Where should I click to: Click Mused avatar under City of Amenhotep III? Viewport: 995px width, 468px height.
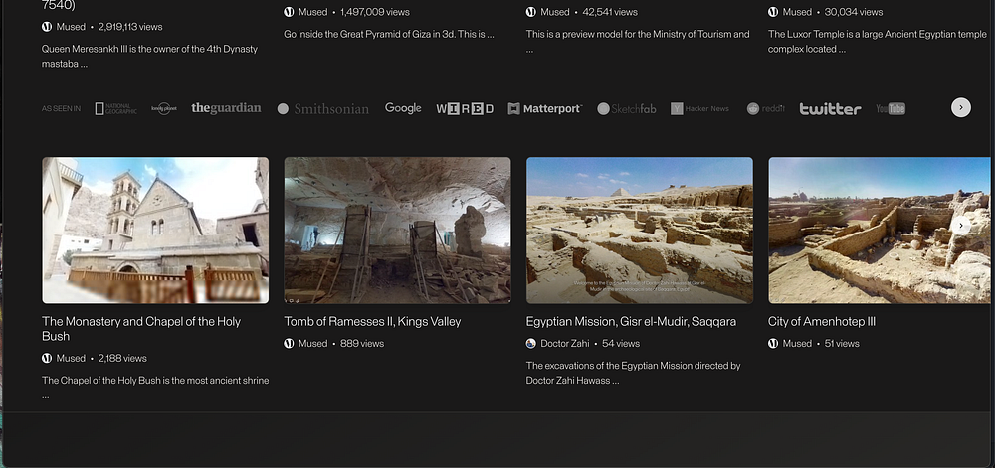point(773,343)
